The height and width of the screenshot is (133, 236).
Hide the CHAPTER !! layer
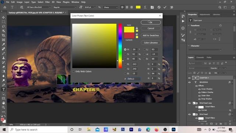point(189,78)
